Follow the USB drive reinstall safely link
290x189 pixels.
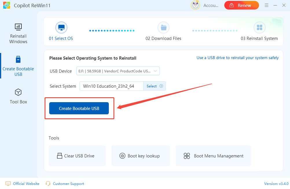237,58
